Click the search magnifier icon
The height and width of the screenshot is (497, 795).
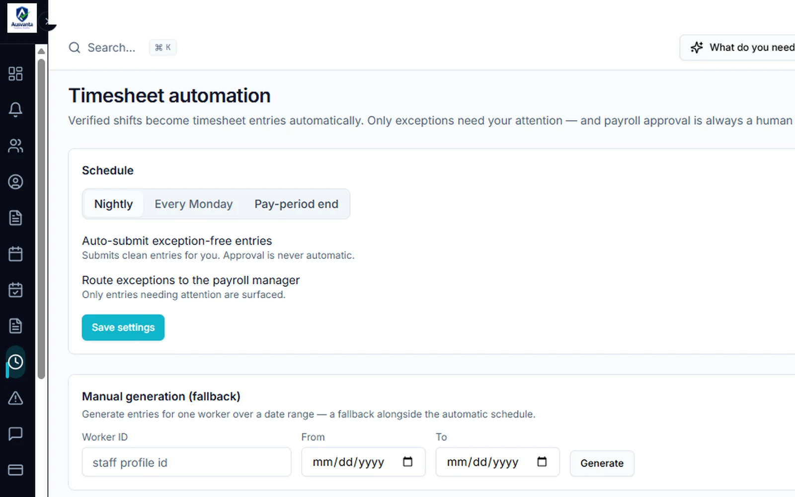[x=75, y=48]
